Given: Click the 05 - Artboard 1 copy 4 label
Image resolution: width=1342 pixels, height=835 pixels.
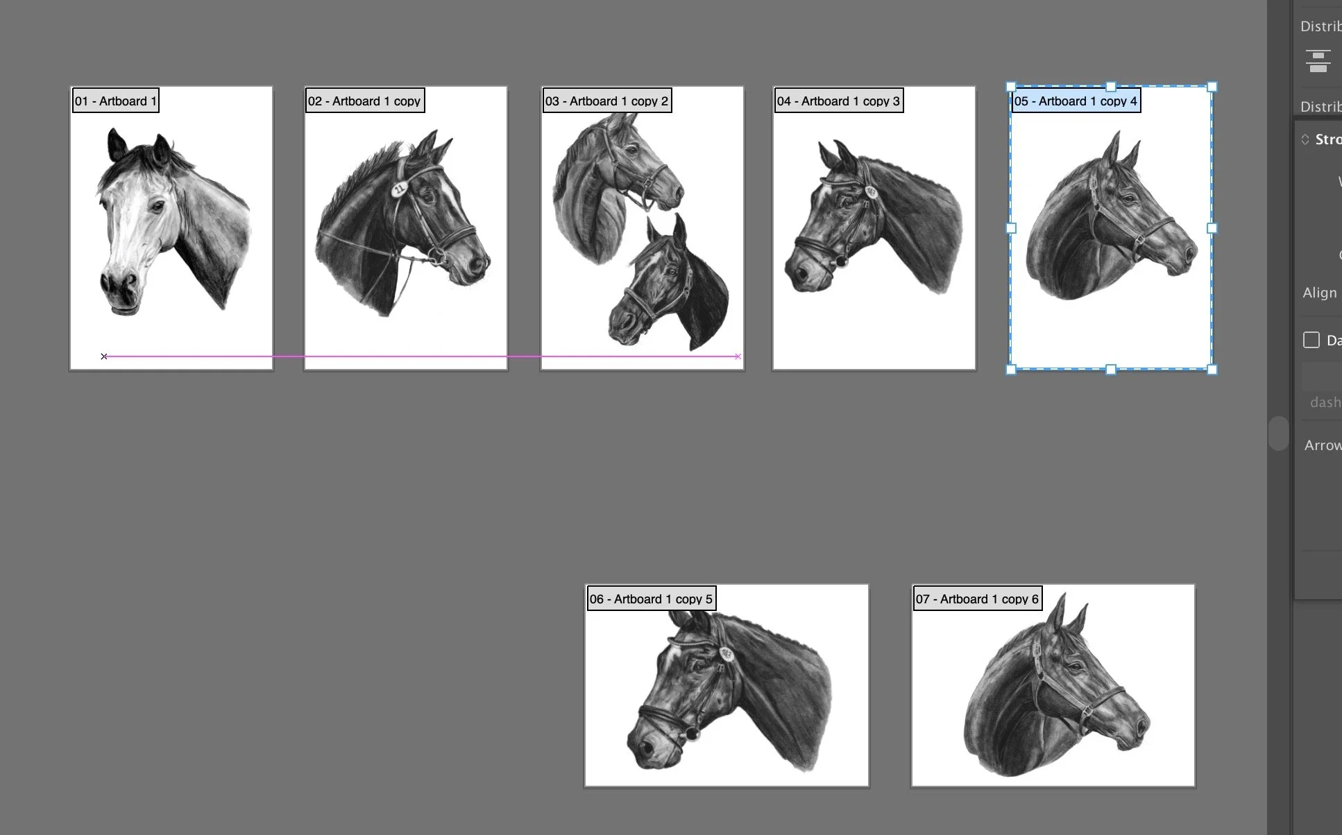Looking at the screenshot, I should coord(1076,101).
